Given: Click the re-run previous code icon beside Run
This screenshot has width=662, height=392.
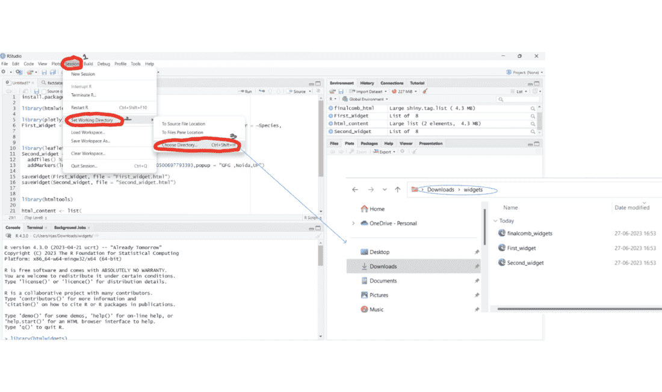Looking at the screenshot, I should (262, 92).
